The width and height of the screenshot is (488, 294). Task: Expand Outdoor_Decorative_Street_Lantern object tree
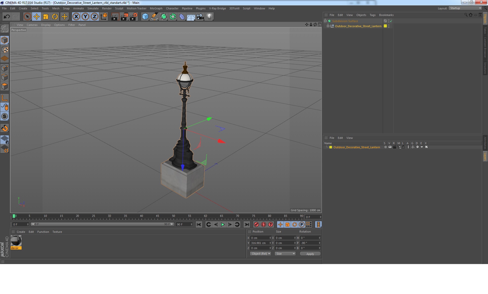(x=328, y=26)
